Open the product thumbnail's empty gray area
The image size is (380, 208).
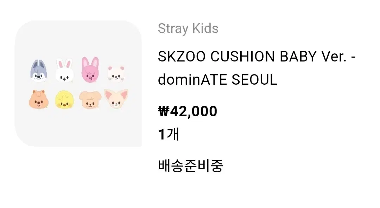(x=78, y=128)
